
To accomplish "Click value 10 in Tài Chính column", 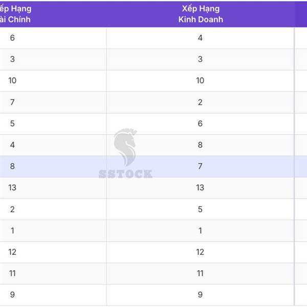I will (12, 80).
